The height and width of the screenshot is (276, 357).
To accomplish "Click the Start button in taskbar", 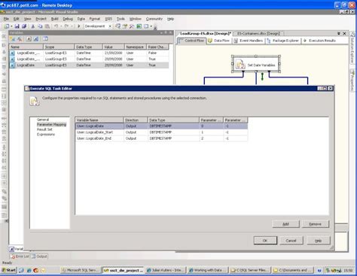I will (8, 270).
